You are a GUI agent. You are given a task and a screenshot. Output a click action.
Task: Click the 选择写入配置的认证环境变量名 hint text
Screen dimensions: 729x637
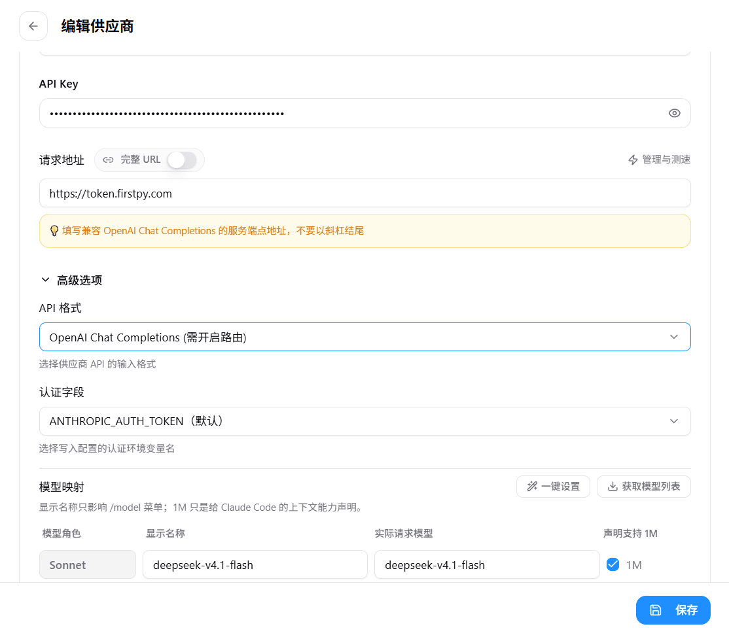[x=107, y=449]
